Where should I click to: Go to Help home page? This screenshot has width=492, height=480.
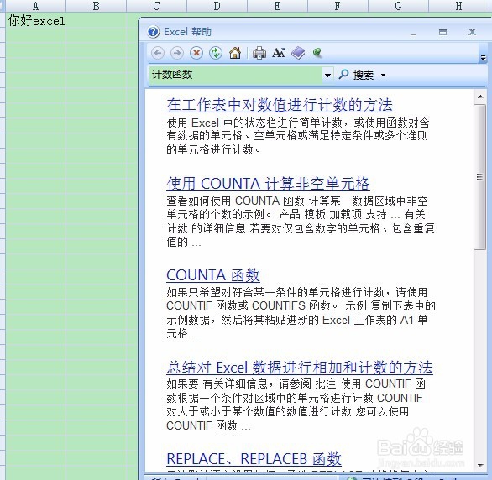pos(235,53)
